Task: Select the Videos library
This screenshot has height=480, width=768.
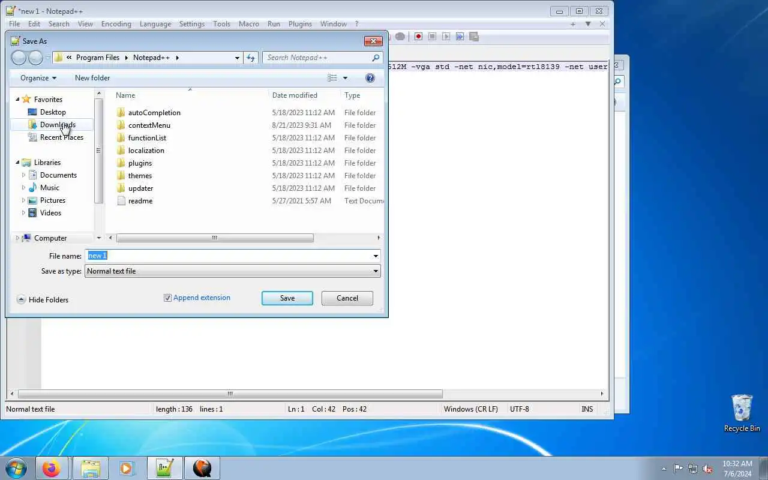Action: (50, 213)
